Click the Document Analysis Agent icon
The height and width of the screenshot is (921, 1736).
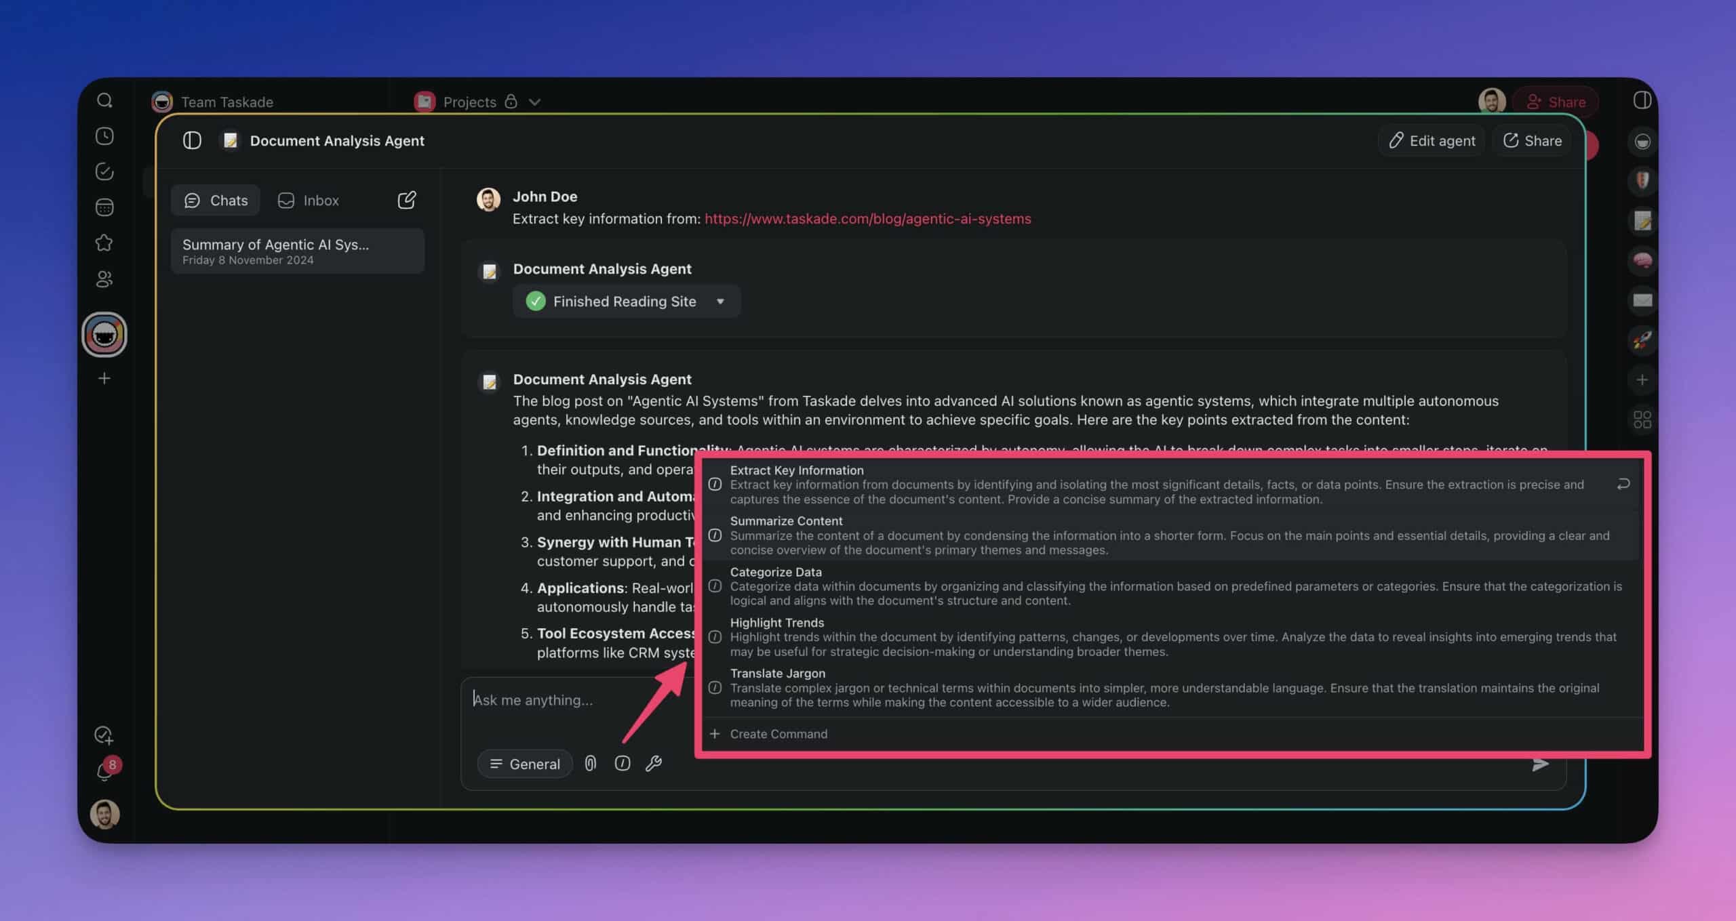(x=229, y=140)
